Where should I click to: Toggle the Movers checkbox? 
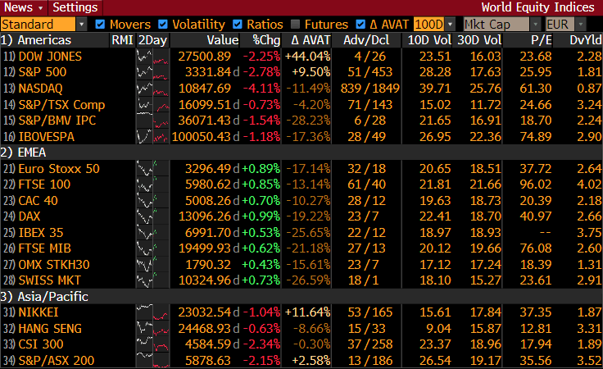100,25
